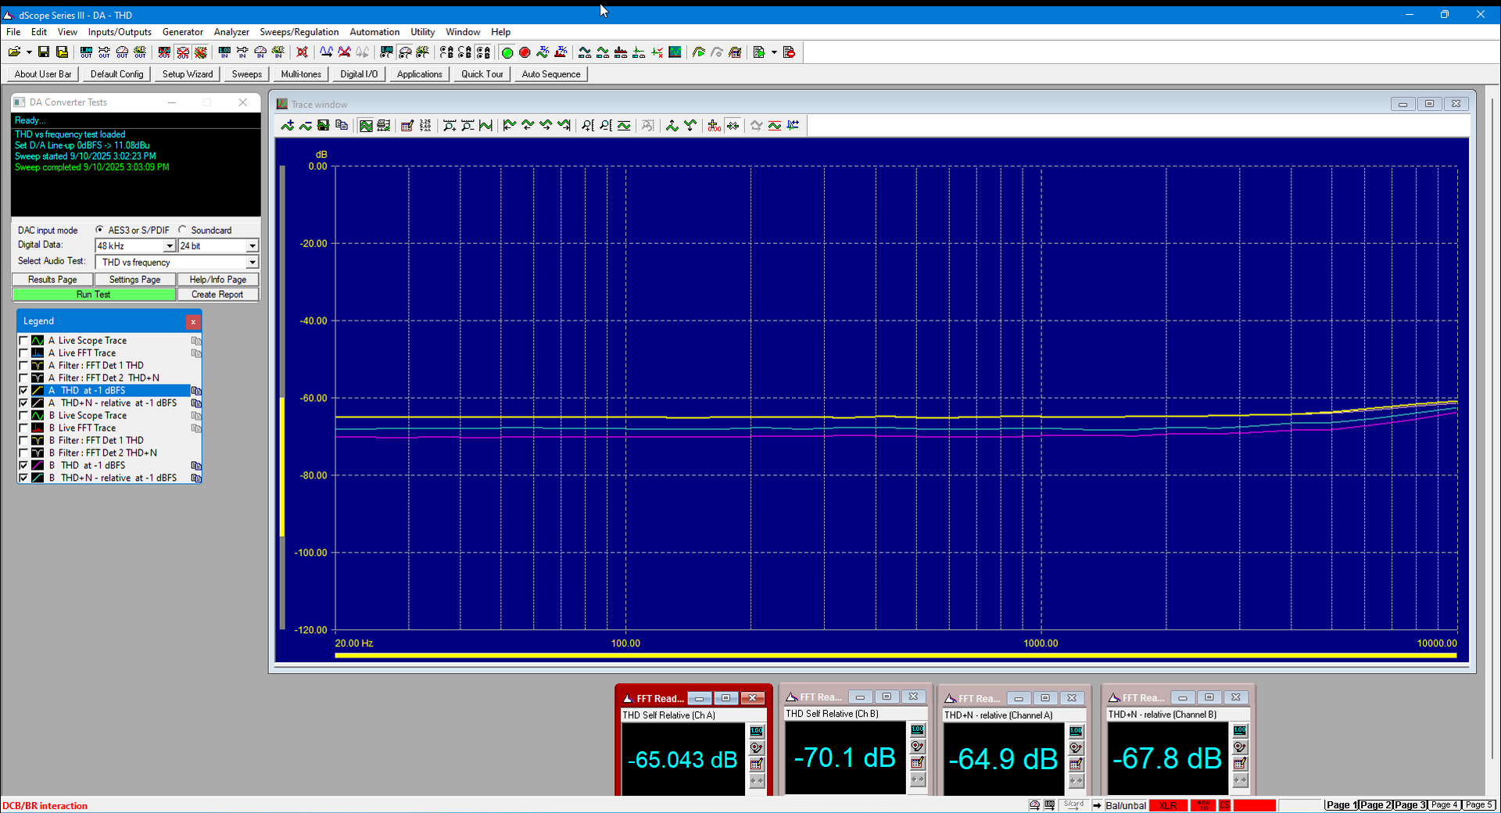Click the Run Test button
The width and height of the screenshot is (1501, 813).
tap(94, 295)
